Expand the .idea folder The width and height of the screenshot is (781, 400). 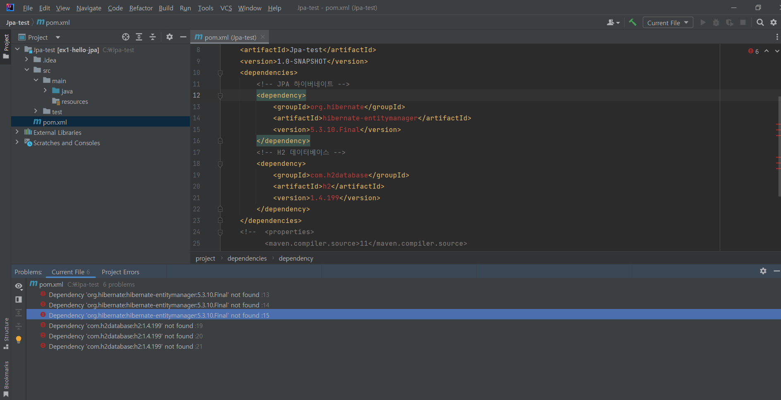(x=26, y=60)
